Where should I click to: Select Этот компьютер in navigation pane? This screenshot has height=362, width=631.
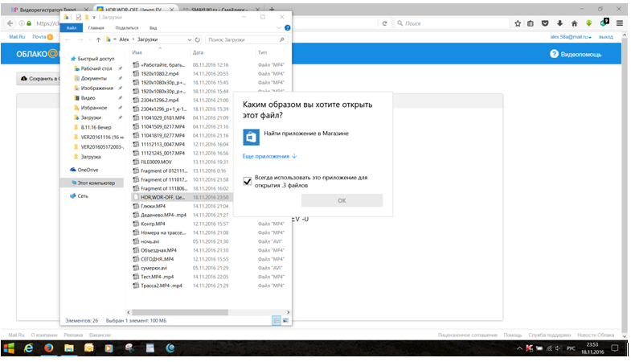(x=96, y=183)
